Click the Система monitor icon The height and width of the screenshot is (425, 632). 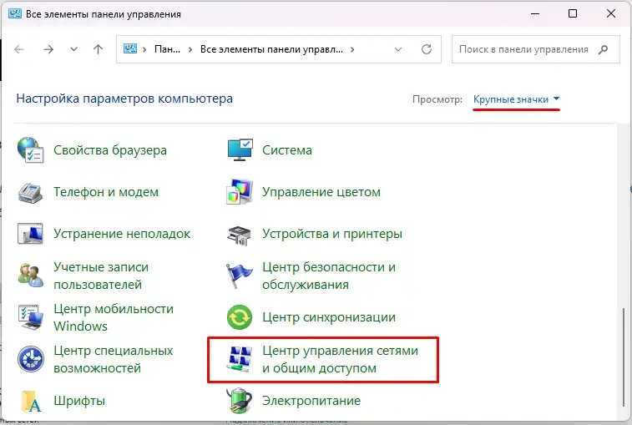(x=240, y=150)
